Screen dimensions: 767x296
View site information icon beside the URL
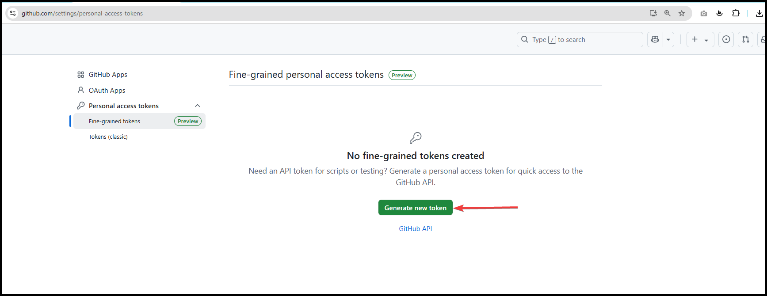tap(13, 13)
